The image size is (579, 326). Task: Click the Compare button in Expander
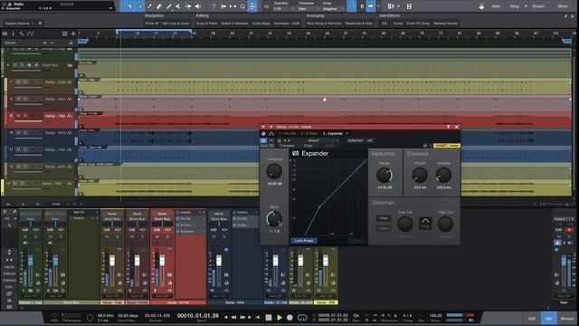tap(287, 146)
